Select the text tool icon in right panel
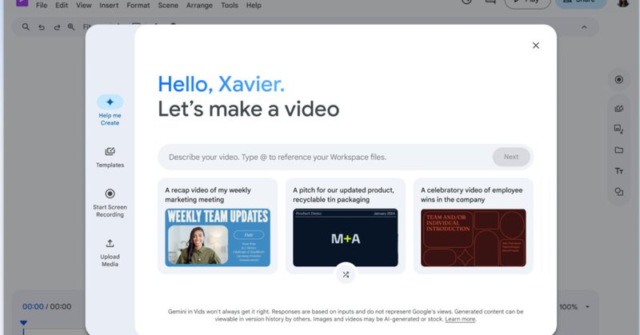This screenshot has width=640, height=335. click(x=618, y=171)
